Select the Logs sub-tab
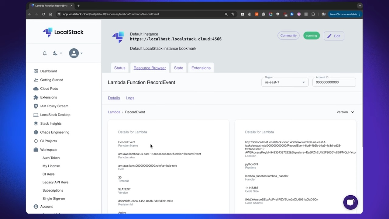This screenshot has height=219, width=389. (x=130, y=98)
